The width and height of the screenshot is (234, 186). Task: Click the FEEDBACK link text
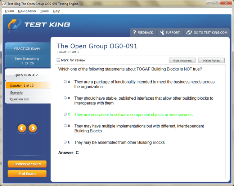click(145, 32)
